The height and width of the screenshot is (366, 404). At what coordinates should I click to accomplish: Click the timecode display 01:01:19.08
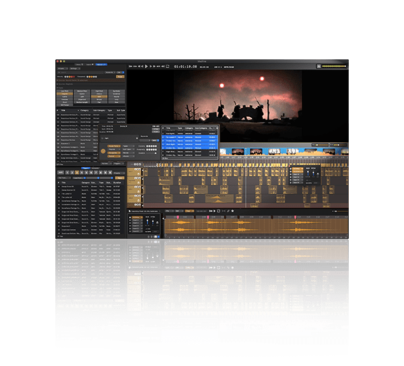[184, 67]
